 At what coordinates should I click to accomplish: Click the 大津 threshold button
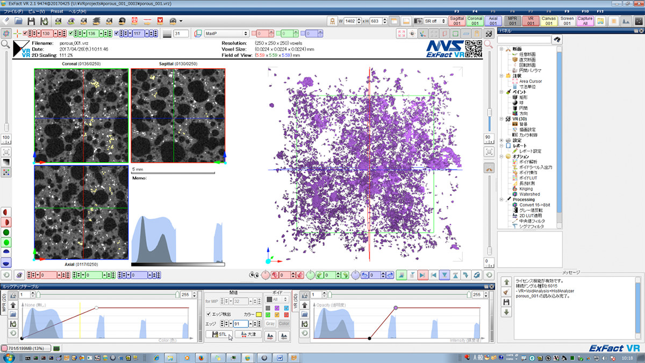coord(248,335)
